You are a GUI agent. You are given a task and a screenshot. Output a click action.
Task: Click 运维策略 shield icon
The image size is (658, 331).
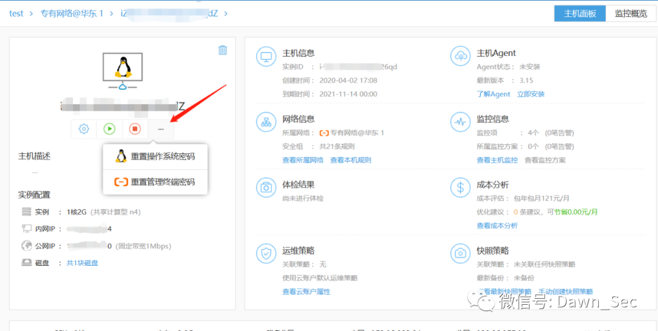pos(266,254)
